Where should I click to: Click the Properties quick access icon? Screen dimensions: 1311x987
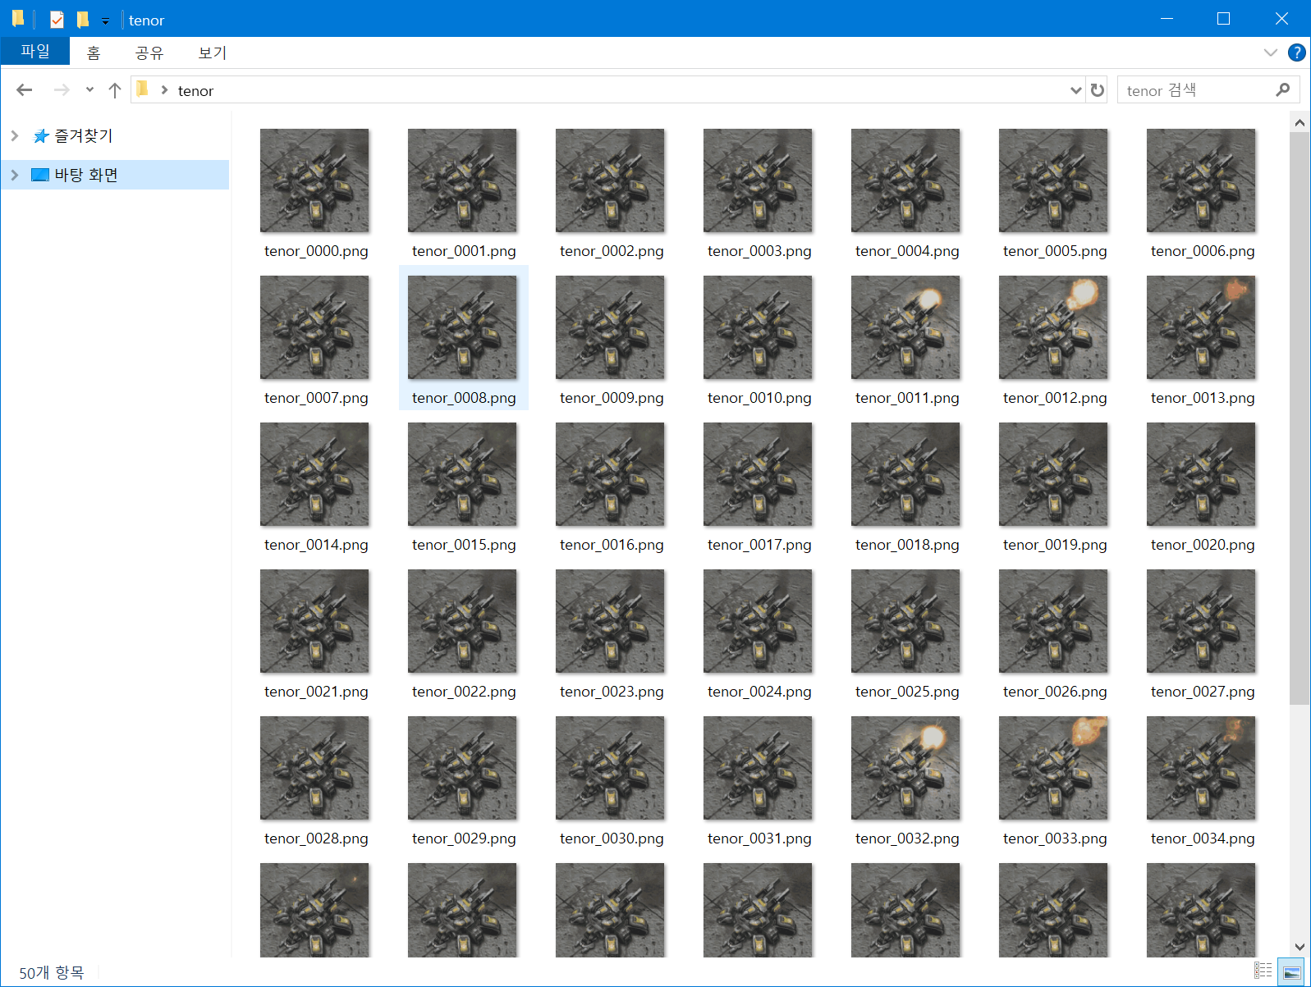coord(57,19)
